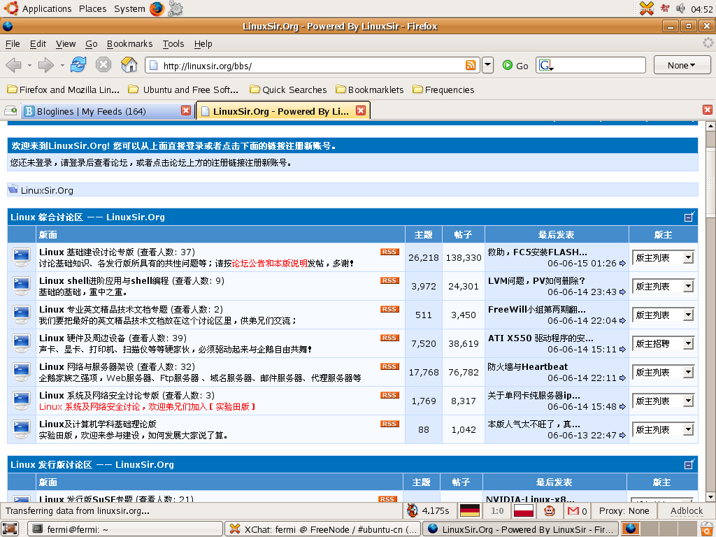Image resolution: width=716 pixels, height=537 pixels.
Task: Open Firefox and Mozilla Links bookmark folder
Action: click(x=64, y=90)
